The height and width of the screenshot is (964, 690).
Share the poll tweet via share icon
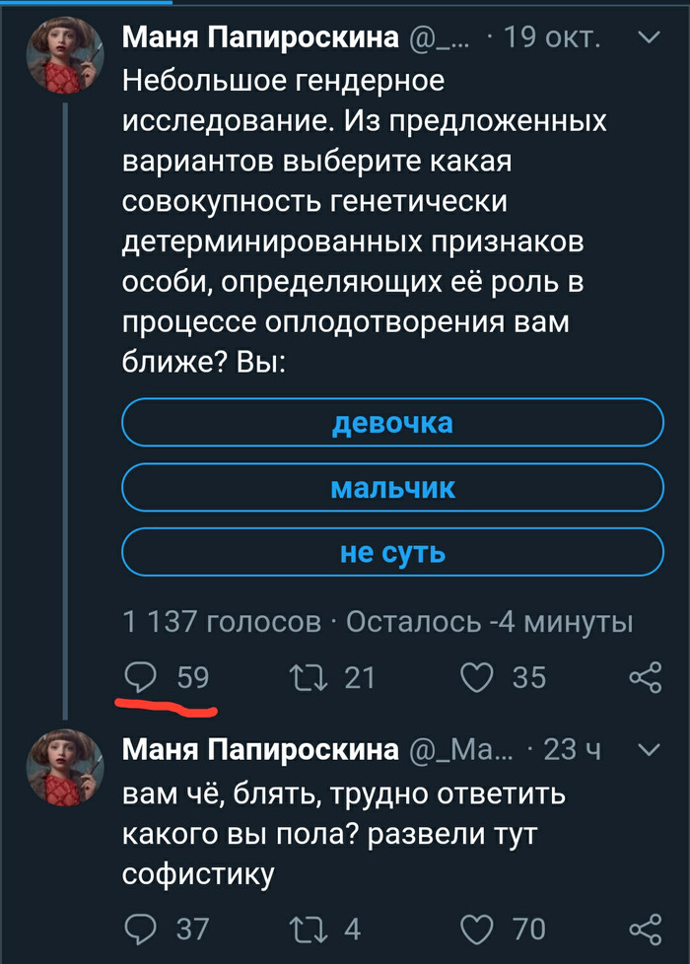point(645,677)
